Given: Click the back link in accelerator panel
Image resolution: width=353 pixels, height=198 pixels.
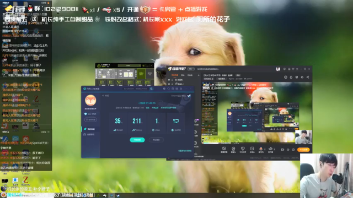Looking at the screenshot, I should tap(105, 96).
